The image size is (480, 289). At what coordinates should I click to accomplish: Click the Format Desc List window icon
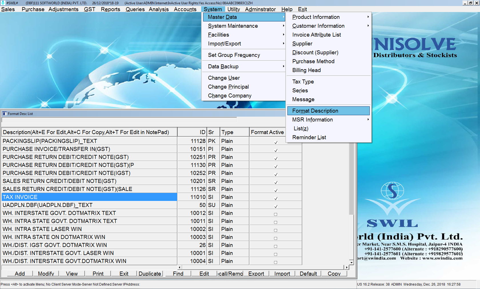(x=4, y=114)
